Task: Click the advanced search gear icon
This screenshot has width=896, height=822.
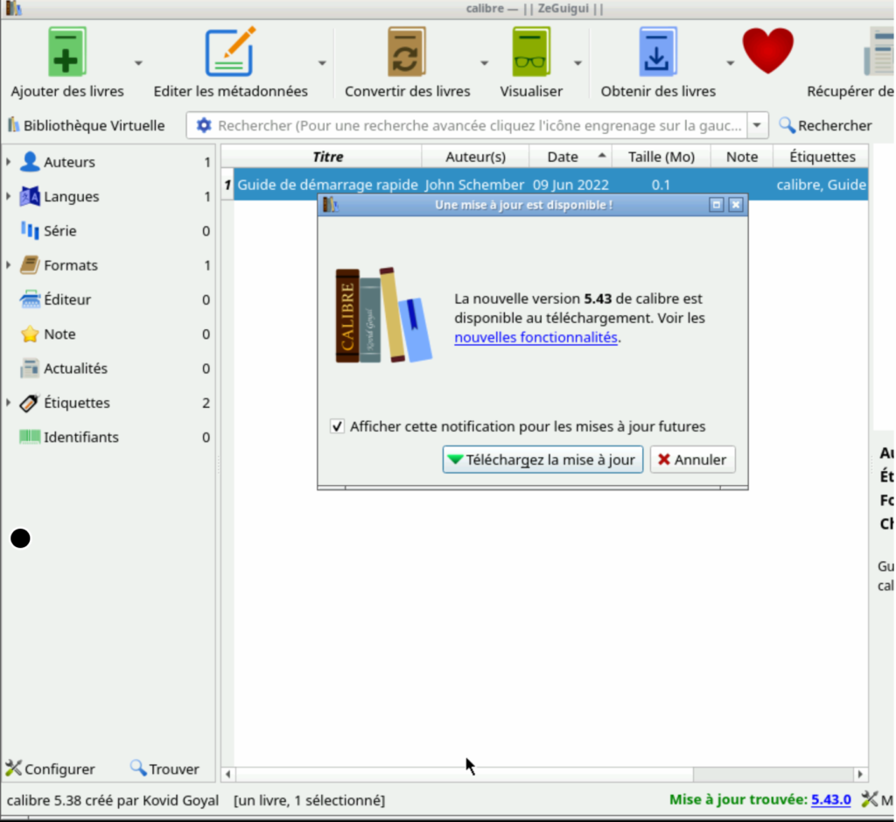Action: (x=203, y=125)
